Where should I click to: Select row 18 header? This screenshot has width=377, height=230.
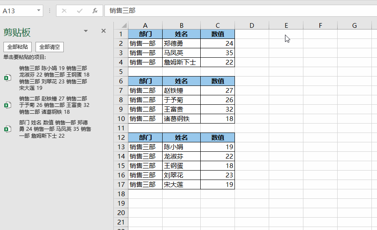[x=121, y=194]
